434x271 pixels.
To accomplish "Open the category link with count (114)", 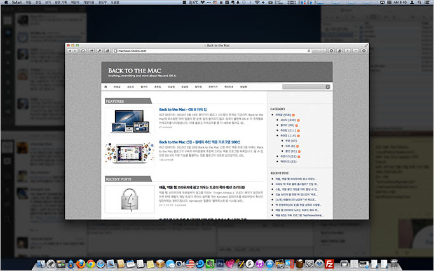I will point(288,136).
